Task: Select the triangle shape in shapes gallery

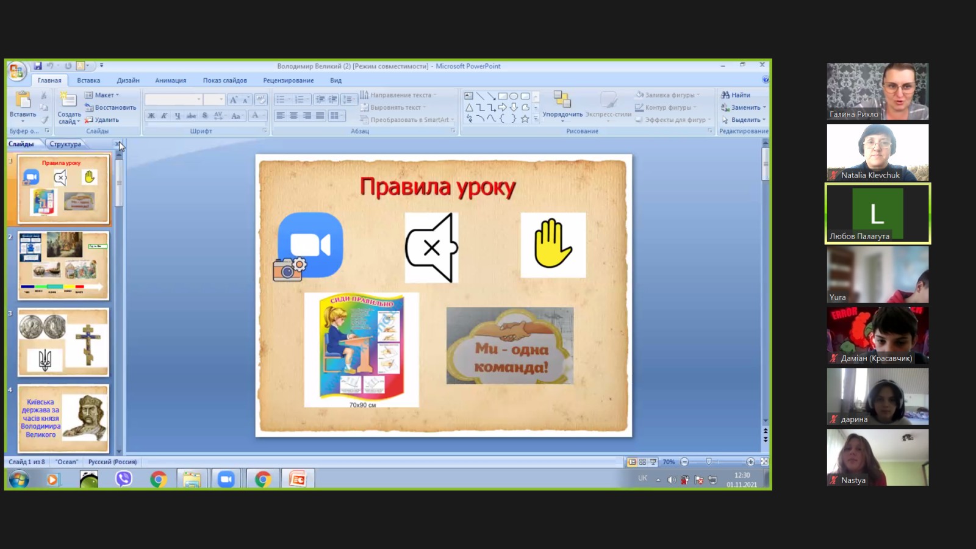Action: 469,107
